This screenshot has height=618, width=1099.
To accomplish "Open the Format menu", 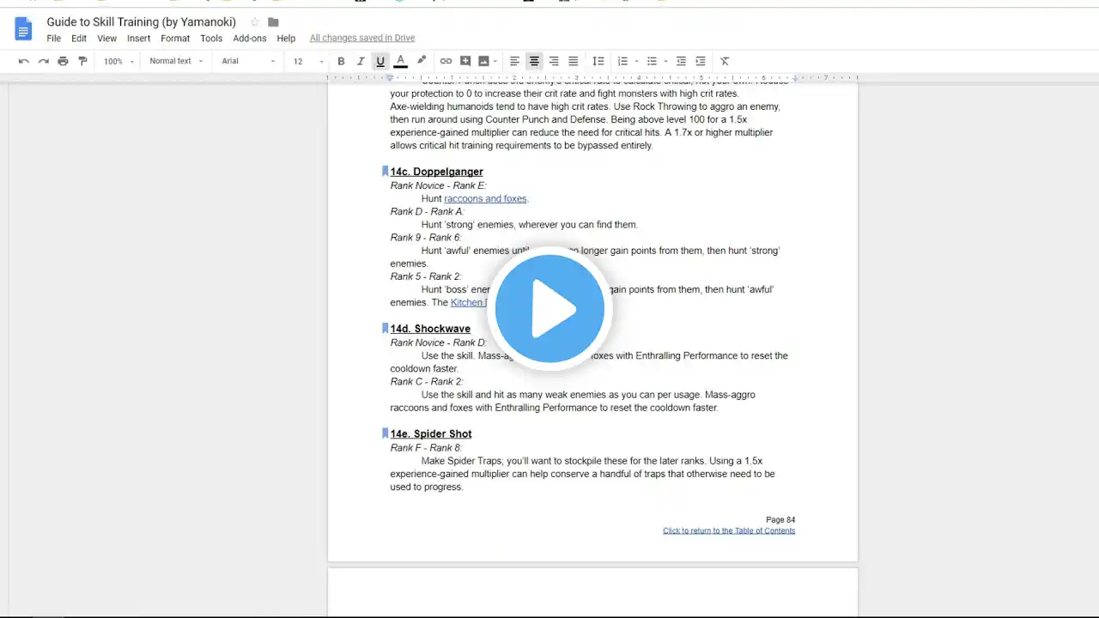I will click(x=175, y=39).
